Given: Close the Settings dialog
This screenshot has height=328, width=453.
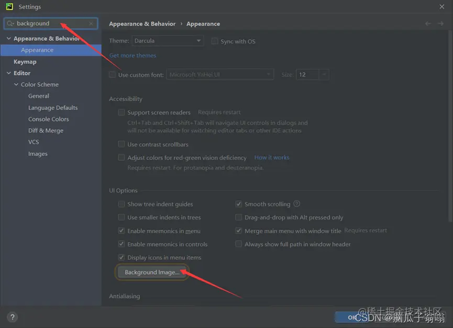Looking at the screenshot, I should pyautogui.click(x=441, y=7).
